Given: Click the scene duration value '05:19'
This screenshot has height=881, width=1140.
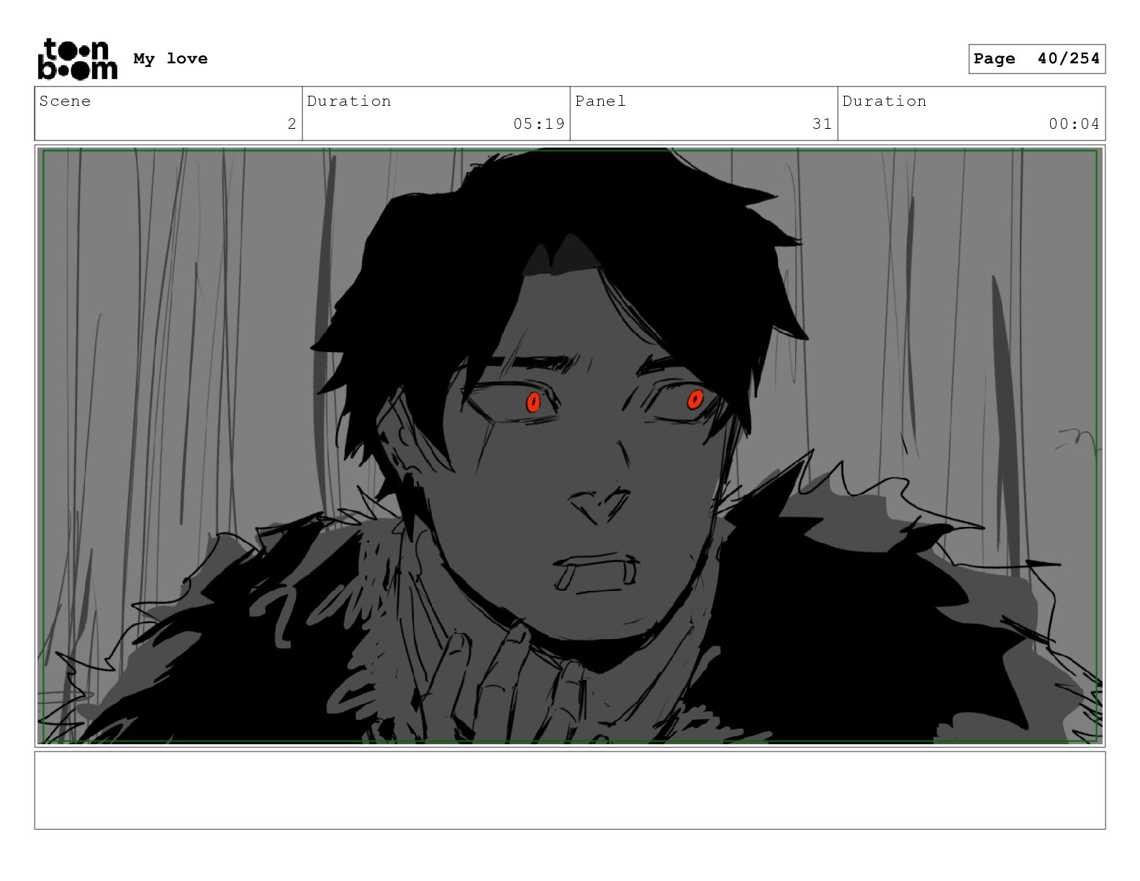Looking at the screenshot, I should click(x=539, y=124).
